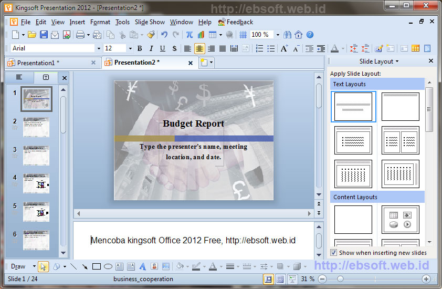Click the Fill Color bucket in Draw toolbar
Screen dimensions: 442x289
tap(180, 266)
